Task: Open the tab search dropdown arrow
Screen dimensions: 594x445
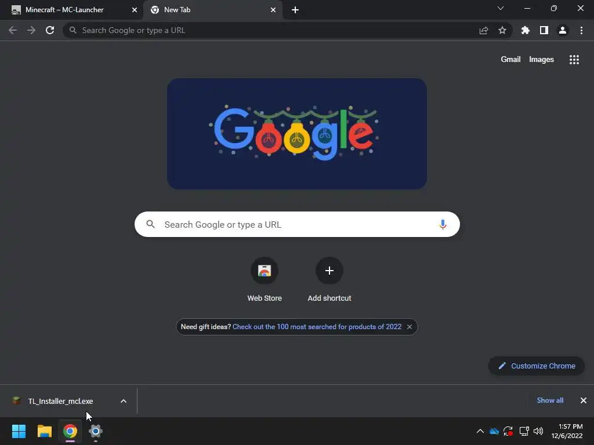Action: pos(501,8)
